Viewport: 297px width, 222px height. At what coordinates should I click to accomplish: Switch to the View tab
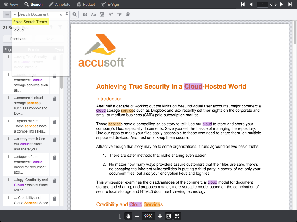click(x=11, y=4)
